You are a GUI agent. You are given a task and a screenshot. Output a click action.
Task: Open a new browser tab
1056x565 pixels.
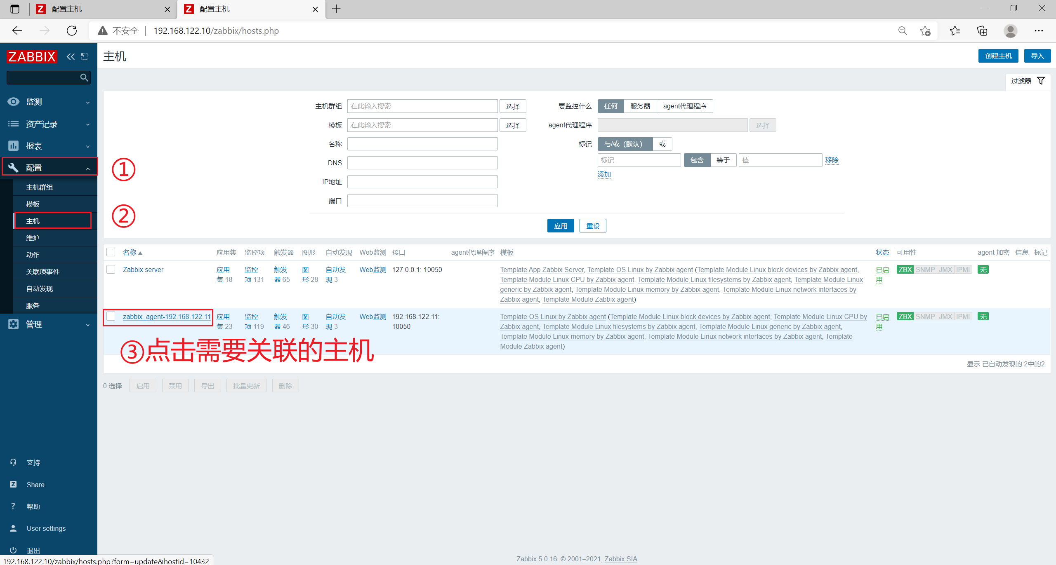(x=336, y=9)
